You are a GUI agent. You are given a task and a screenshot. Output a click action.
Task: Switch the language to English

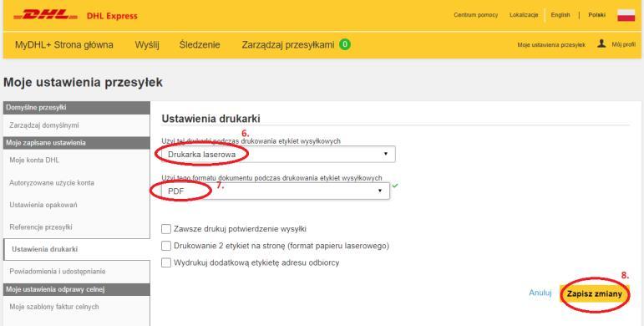coord(560,15)
